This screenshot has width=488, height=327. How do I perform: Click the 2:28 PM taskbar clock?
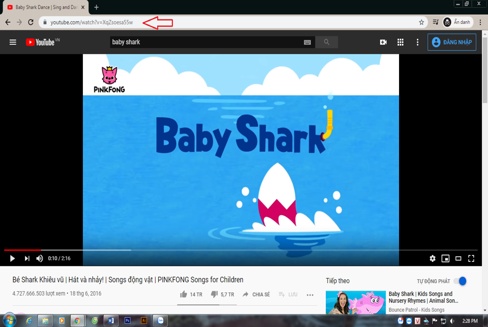pyautogui.click(x=470, y=321)
